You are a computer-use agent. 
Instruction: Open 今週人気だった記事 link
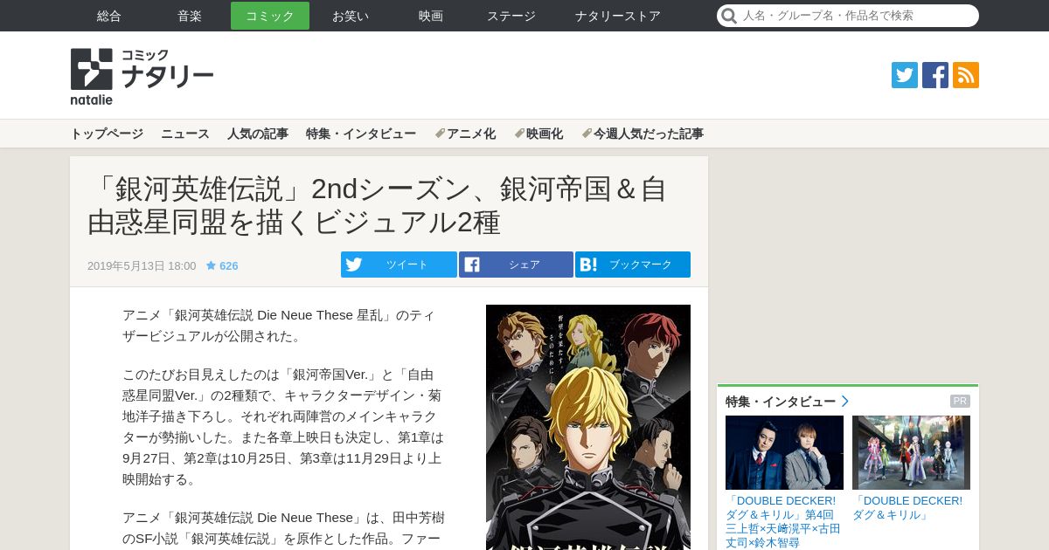(649, 134)
